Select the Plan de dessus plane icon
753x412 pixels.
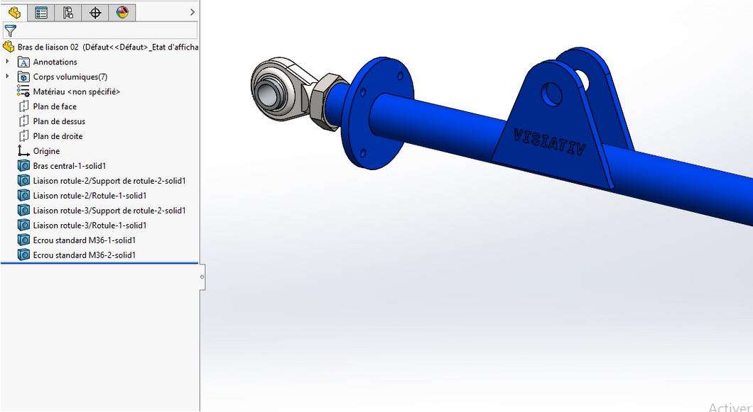[23, 121]
